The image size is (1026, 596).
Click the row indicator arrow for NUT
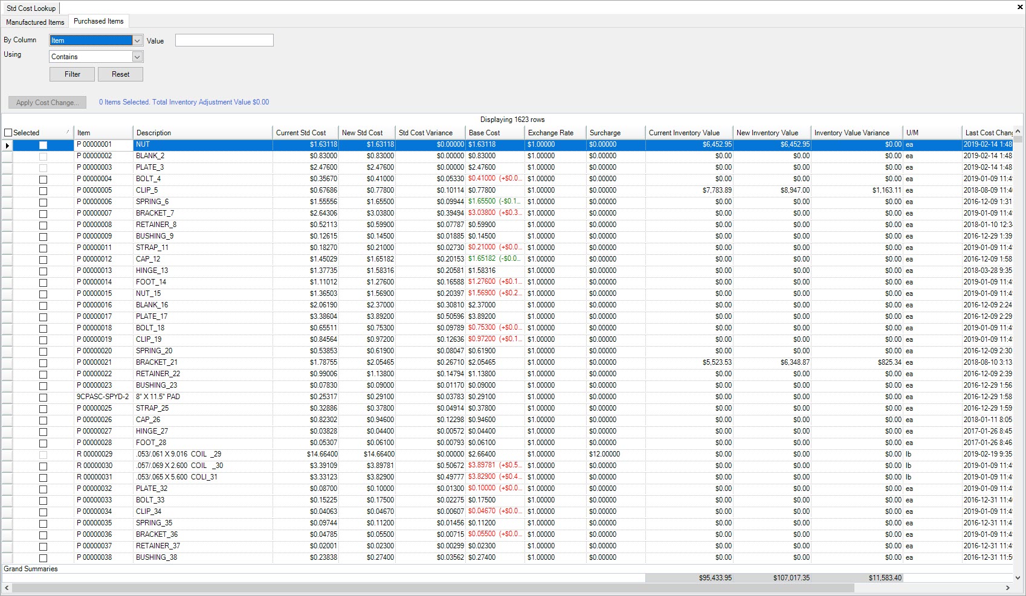(7, 145)
